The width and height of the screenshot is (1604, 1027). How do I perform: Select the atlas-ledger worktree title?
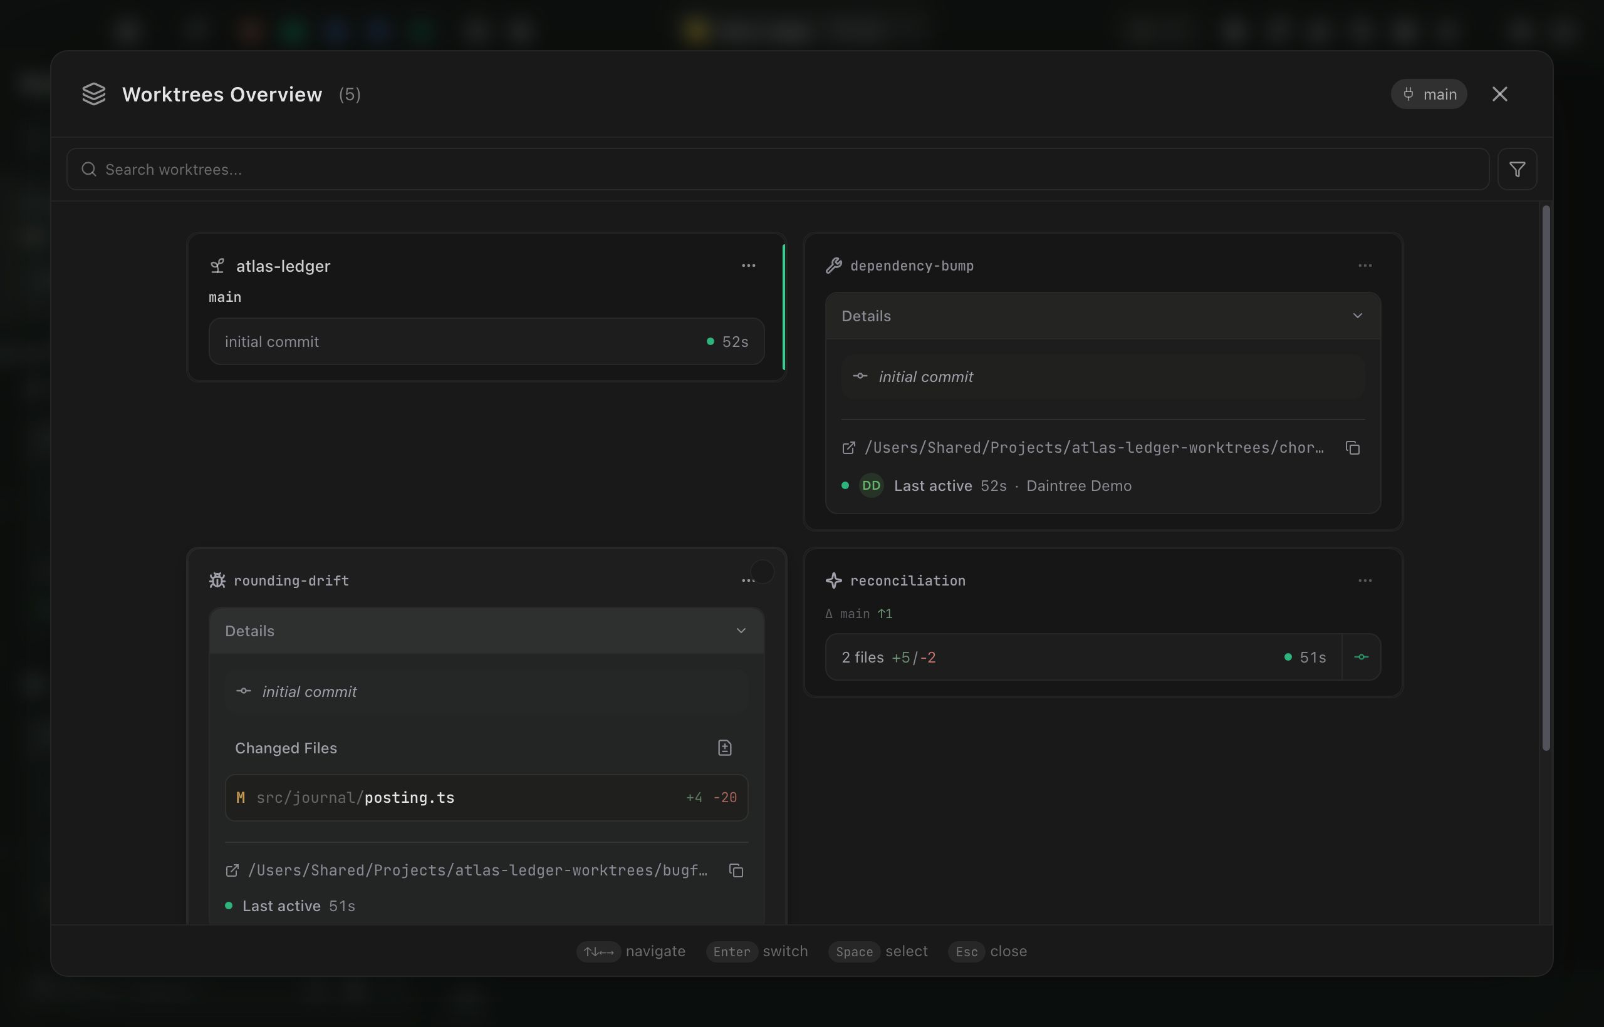click(283, 266)
